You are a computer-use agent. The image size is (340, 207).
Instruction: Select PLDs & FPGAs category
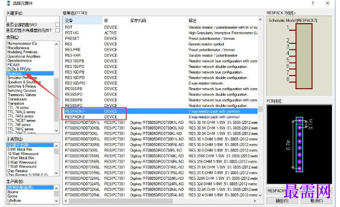(19, 69)
